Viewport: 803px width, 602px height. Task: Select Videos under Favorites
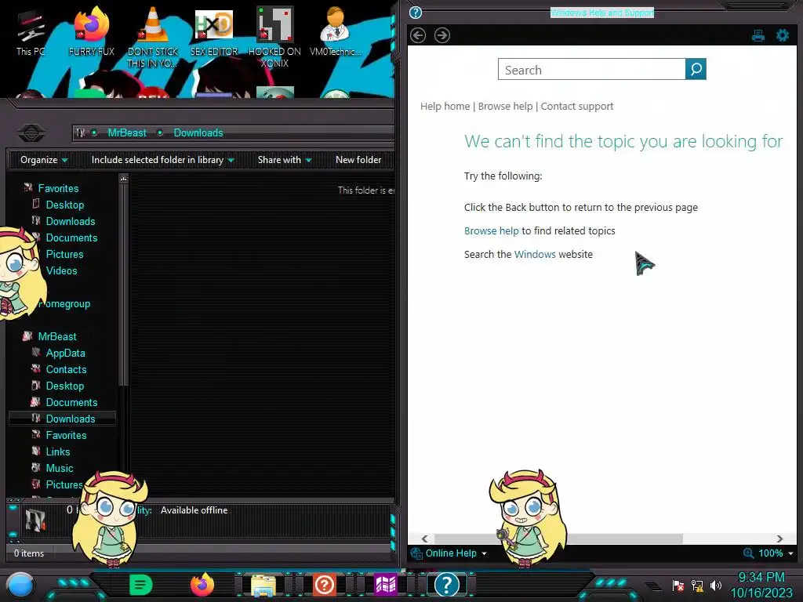(61, 270)
